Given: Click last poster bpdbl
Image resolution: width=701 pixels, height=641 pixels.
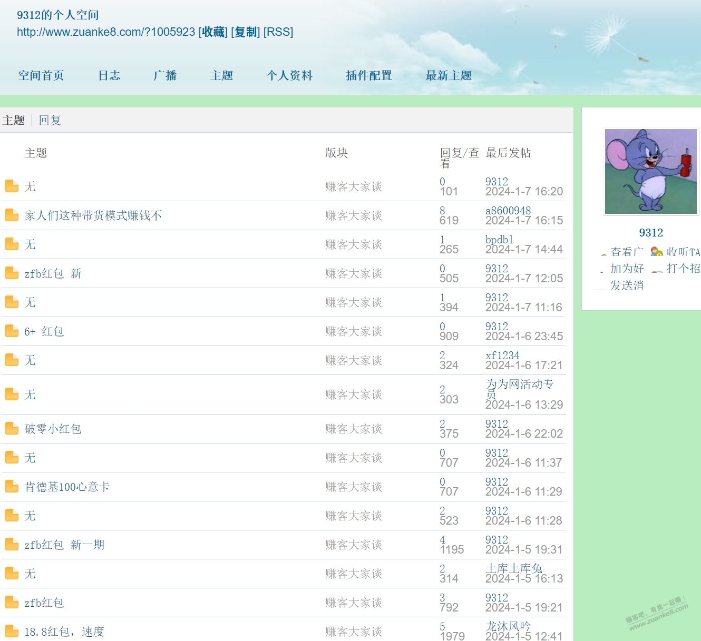Looking at the screenshot, I should coord(499,239).
